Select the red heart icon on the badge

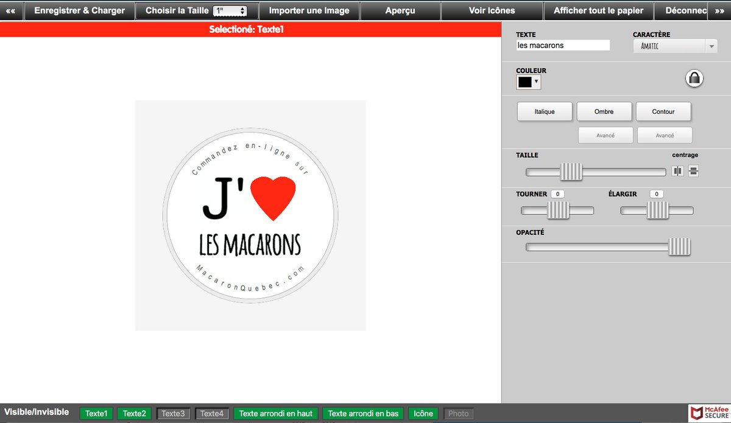tap(273, 198)
